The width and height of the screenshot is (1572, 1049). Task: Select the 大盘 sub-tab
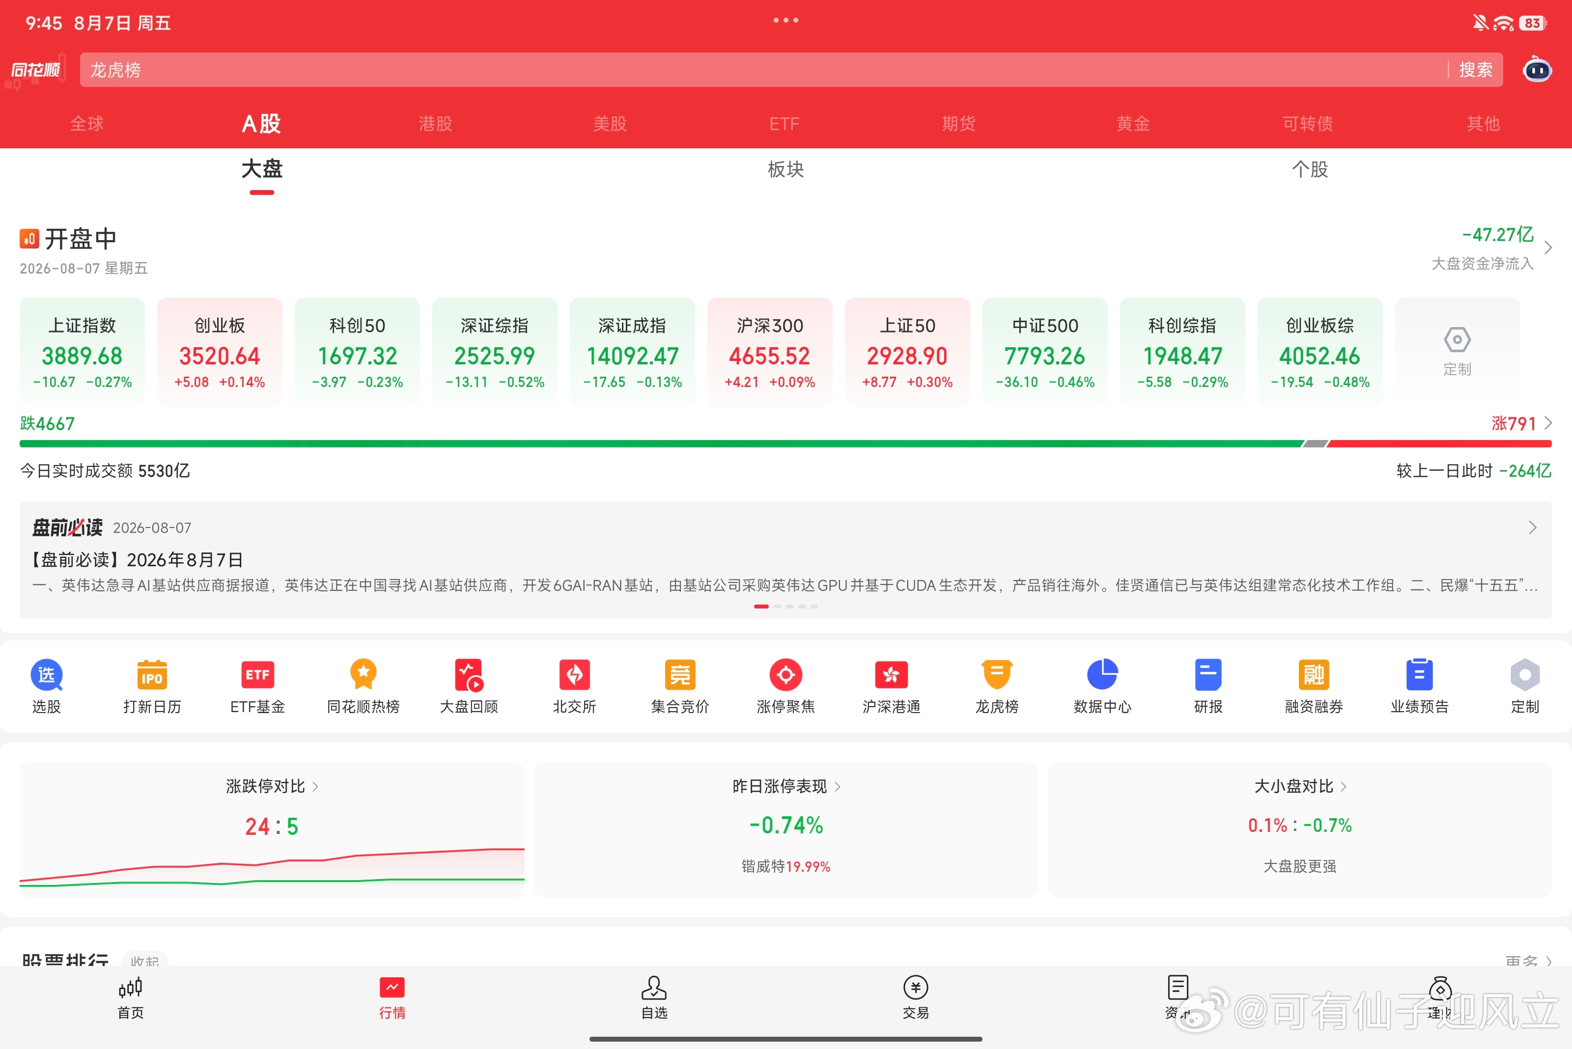(x=262, y=168)
